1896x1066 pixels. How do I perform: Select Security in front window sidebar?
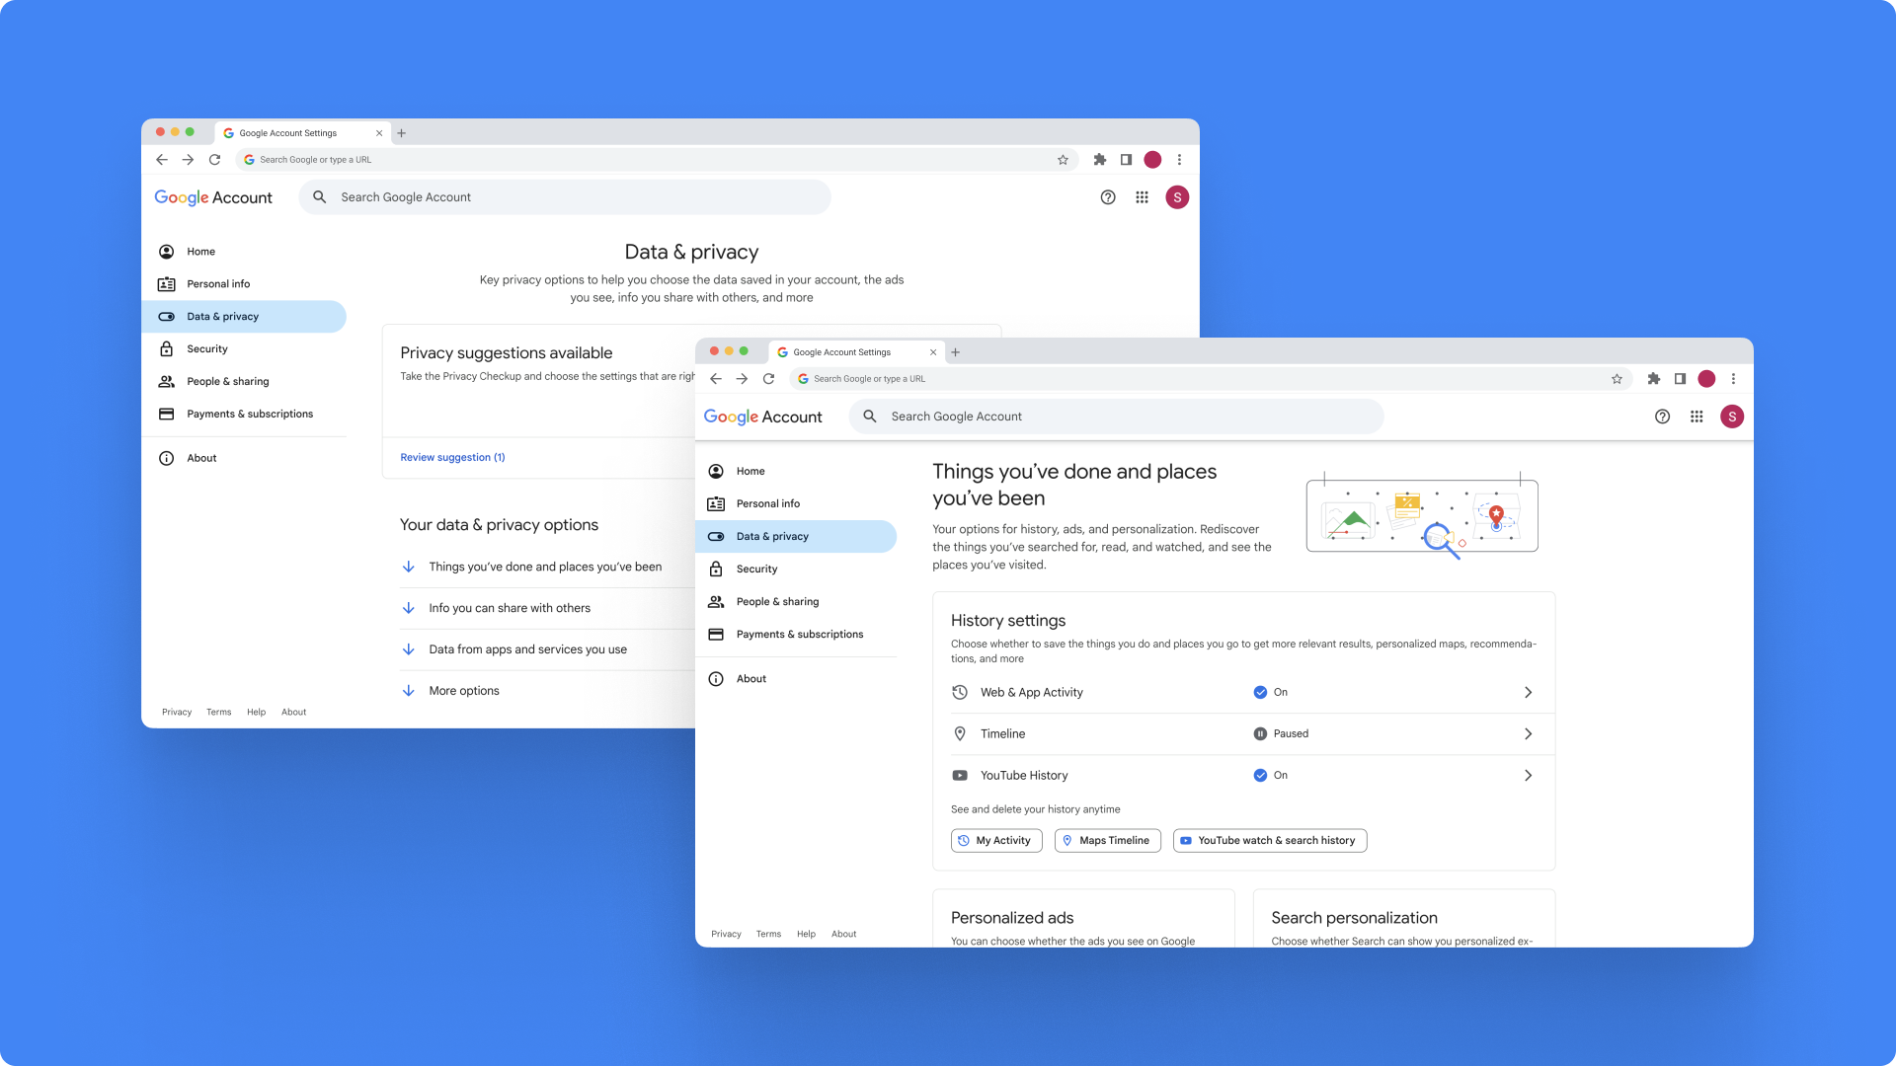coord(756,570)
